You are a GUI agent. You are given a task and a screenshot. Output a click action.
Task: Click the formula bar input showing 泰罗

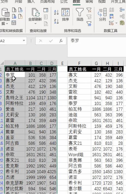point(97,47)
